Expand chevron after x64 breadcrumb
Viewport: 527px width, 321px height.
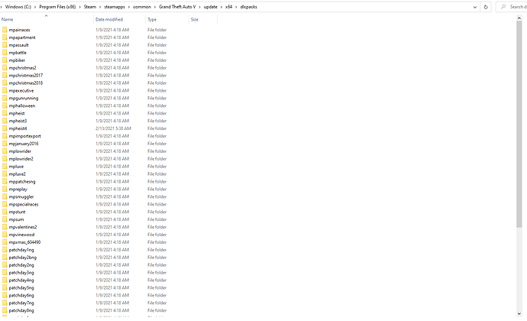click(236, 7)
